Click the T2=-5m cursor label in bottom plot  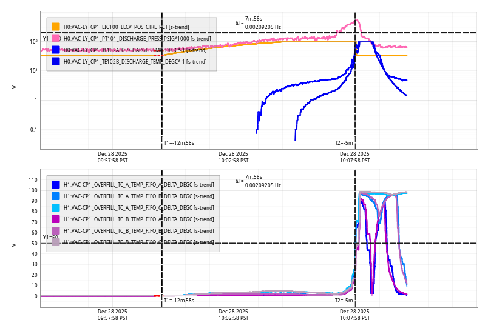pyautogui.click(x=344, y=301)
